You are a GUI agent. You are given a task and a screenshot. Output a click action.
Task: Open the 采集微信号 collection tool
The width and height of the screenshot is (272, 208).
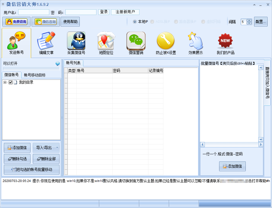(76, 42)
